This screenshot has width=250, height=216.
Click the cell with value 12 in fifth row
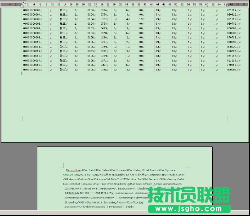click(146, 19)
